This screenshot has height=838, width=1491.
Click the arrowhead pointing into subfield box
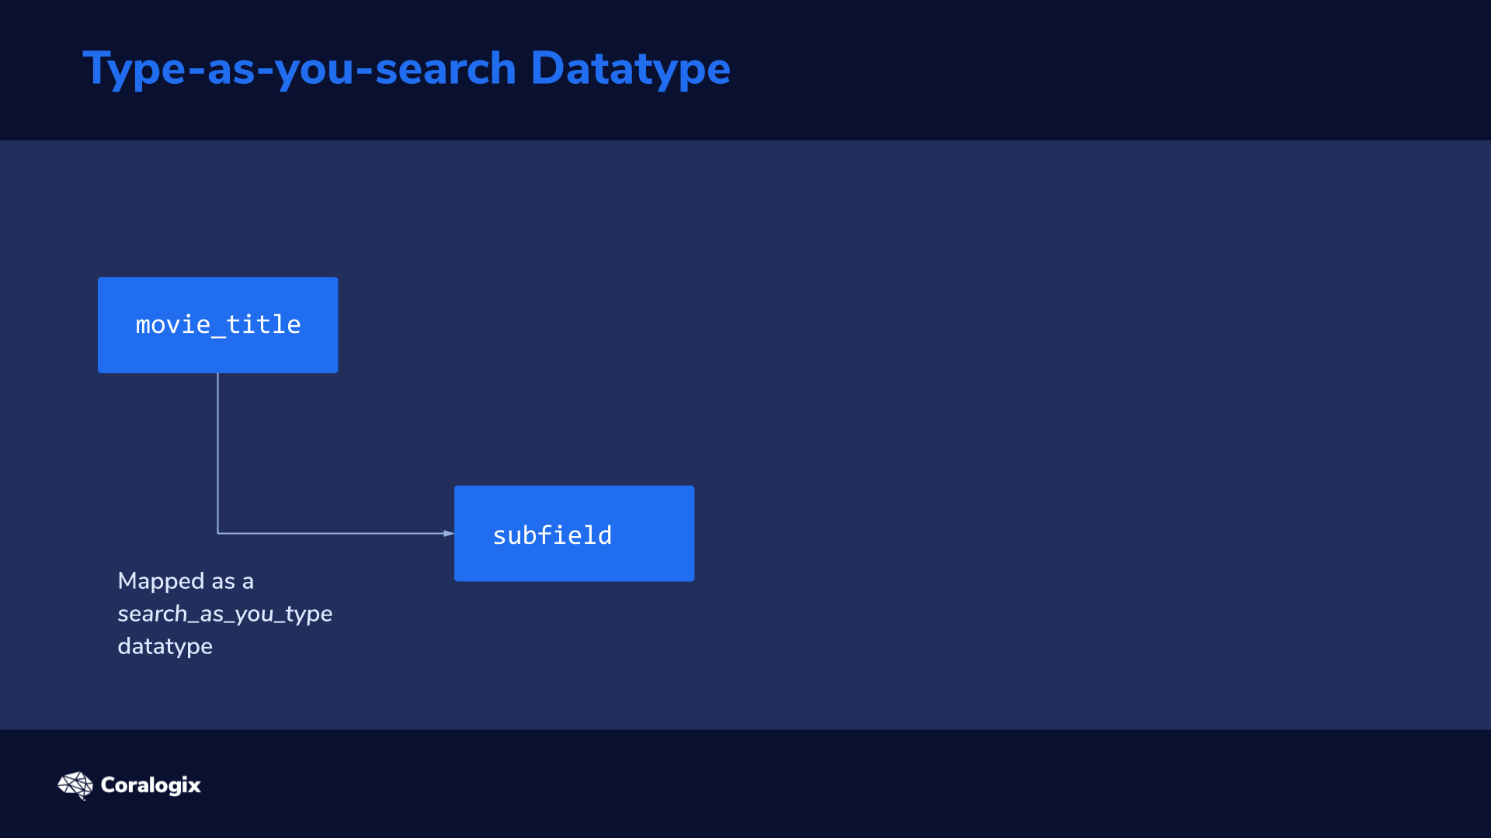(449, 533)
